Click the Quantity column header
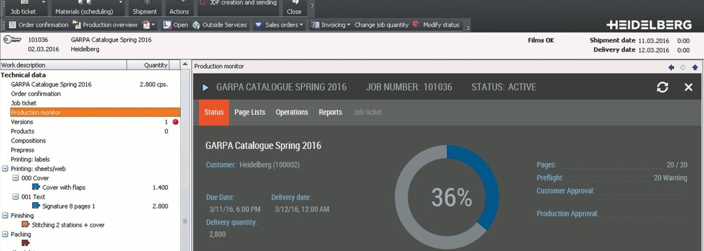This screenshot has width=704, height=251. click(148, 65)
